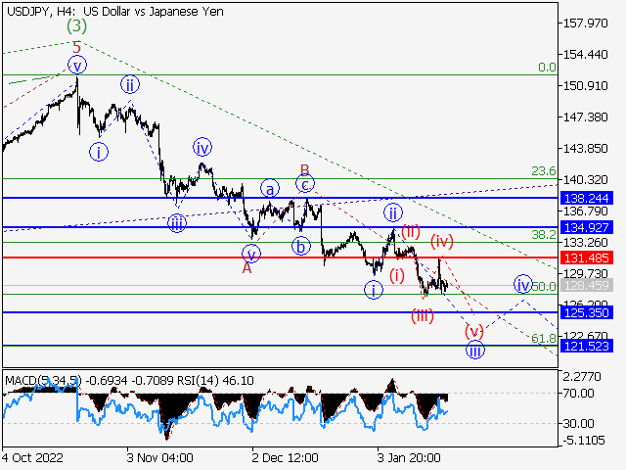Click the Fibonacci 23.6 level label
Image resolution: width=626 pixels, height=470 pixels.
[544, 171]
